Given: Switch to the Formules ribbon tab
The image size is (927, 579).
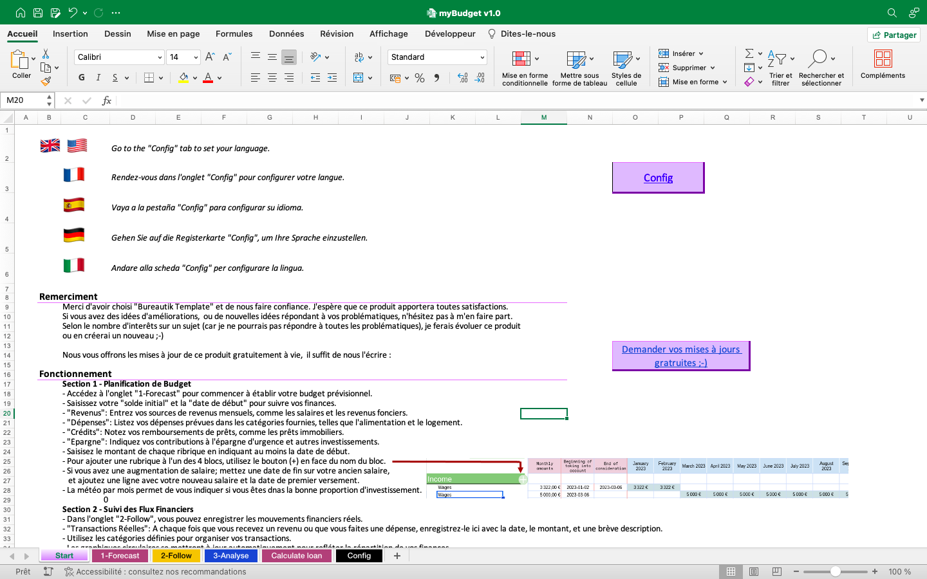Looking at the screenshot, I should (x=234, y=33).
